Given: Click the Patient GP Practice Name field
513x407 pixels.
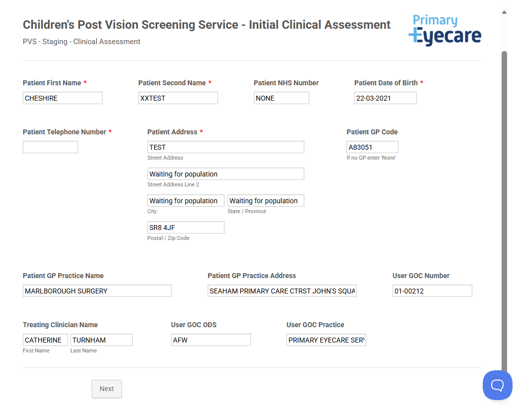Looking at the screenshot, I should click(x=97, y=291).
